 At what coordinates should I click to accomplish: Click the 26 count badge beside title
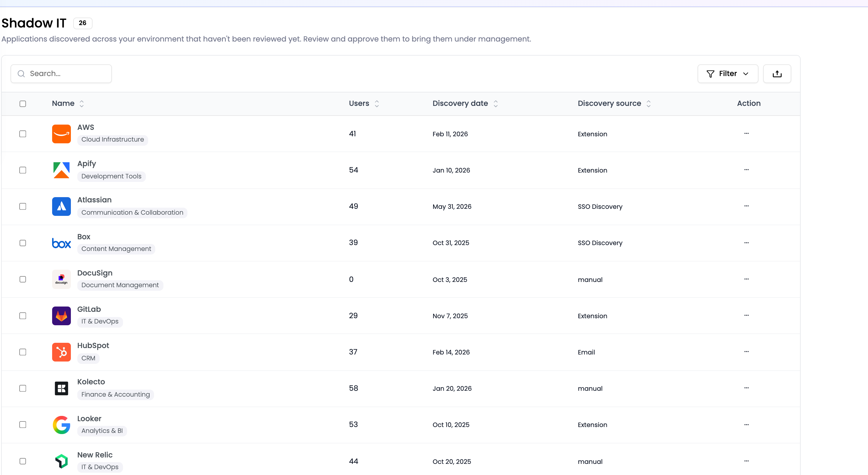click(83, 23)
